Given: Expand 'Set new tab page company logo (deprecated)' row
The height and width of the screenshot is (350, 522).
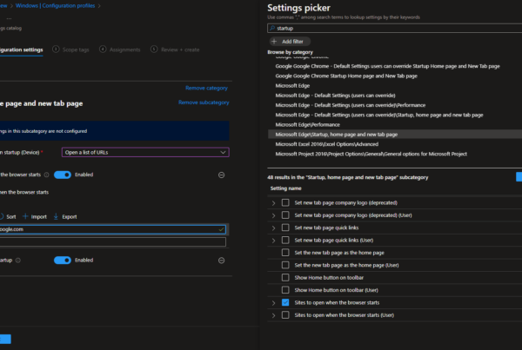Looking at the screenshot, I should (273, 203).
